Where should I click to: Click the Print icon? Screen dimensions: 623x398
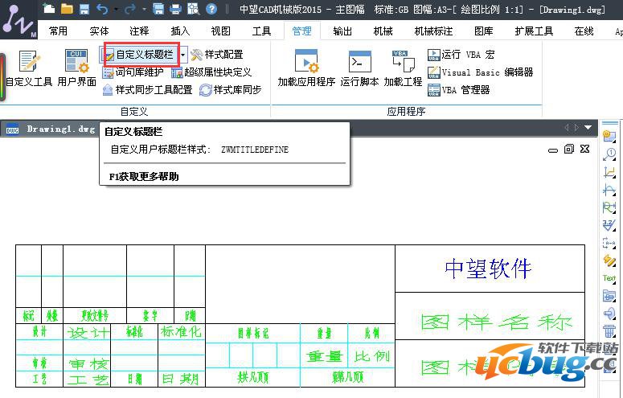[175, 9]
